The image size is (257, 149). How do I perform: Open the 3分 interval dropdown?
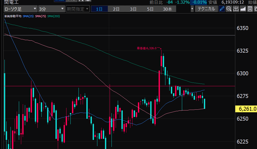51,9
